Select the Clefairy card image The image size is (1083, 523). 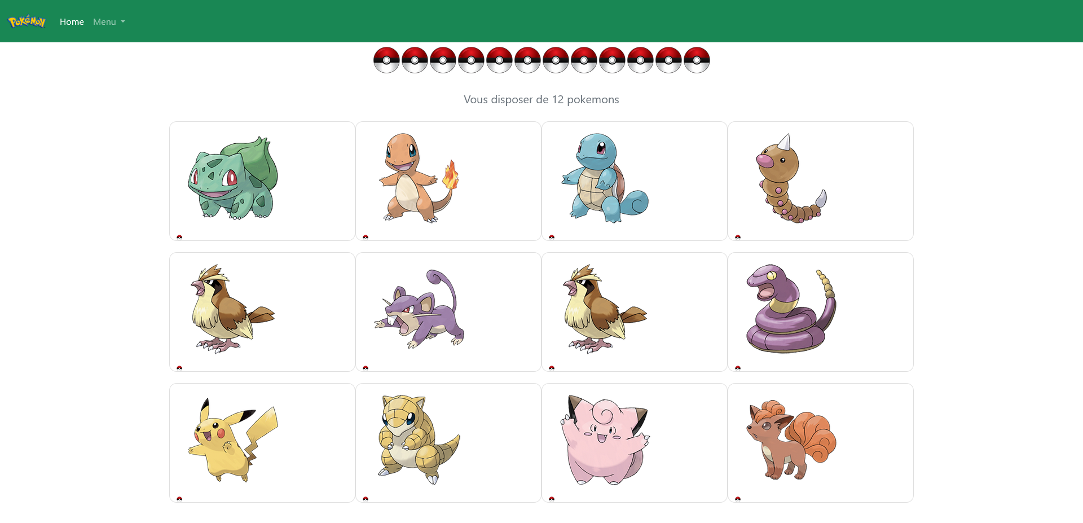(605, 440)
